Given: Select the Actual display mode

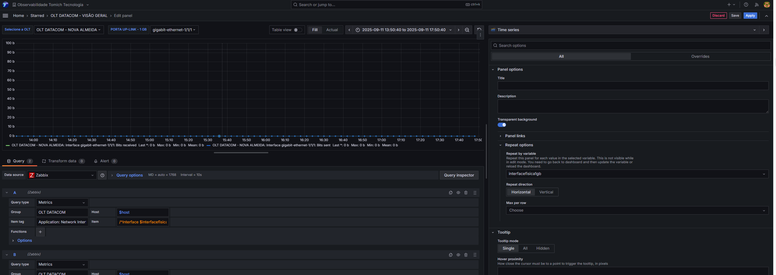Looking at the screenshot, I should click(x=332, y=30).
